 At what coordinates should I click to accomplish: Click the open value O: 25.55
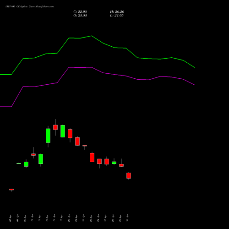point(80,16)
